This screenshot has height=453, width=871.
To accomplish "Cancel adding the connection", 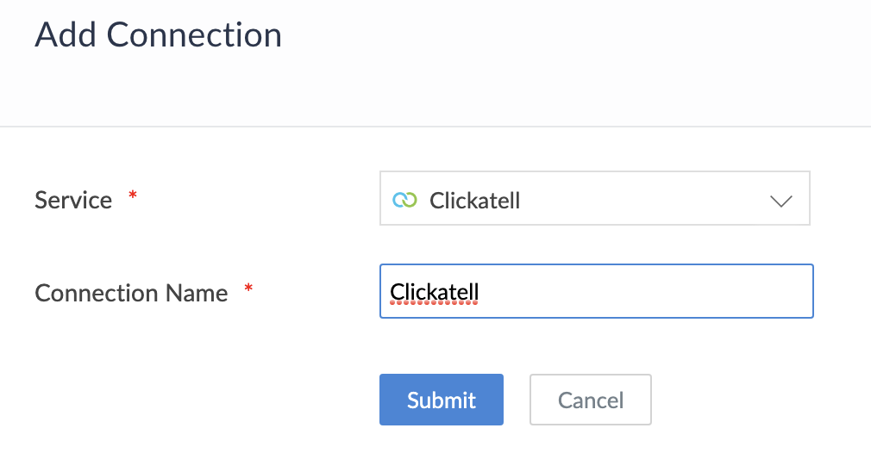I will point(591,400).
